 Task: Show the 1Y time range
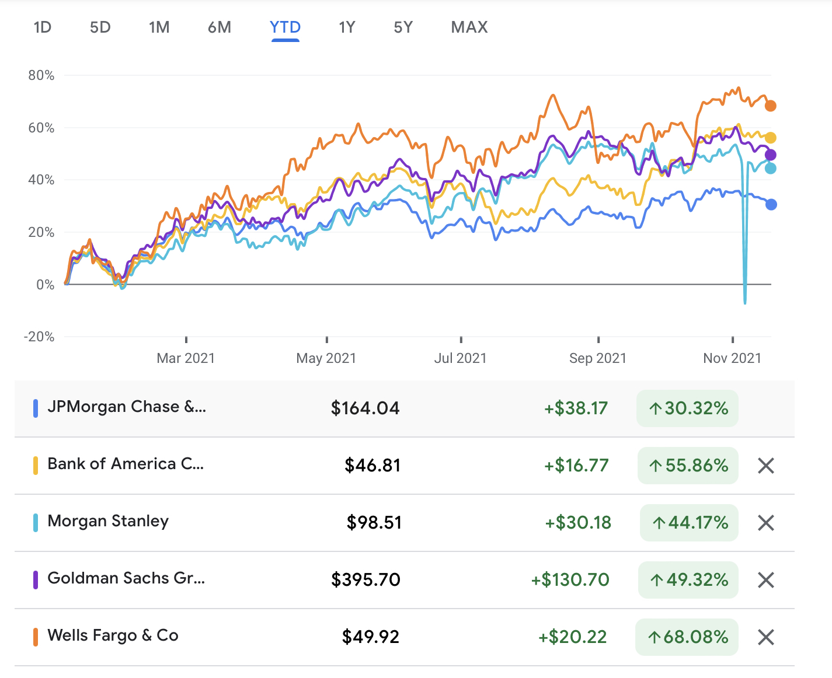click(347, 27)
